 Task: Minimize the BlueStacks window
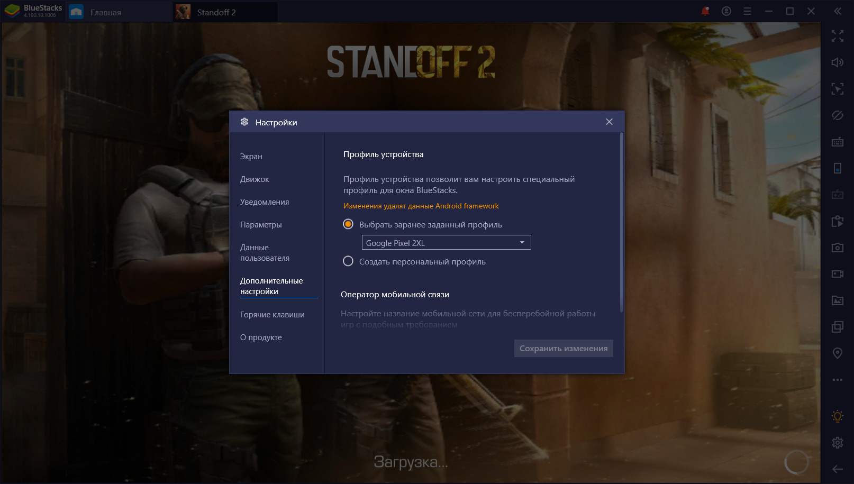click(769, 11)
